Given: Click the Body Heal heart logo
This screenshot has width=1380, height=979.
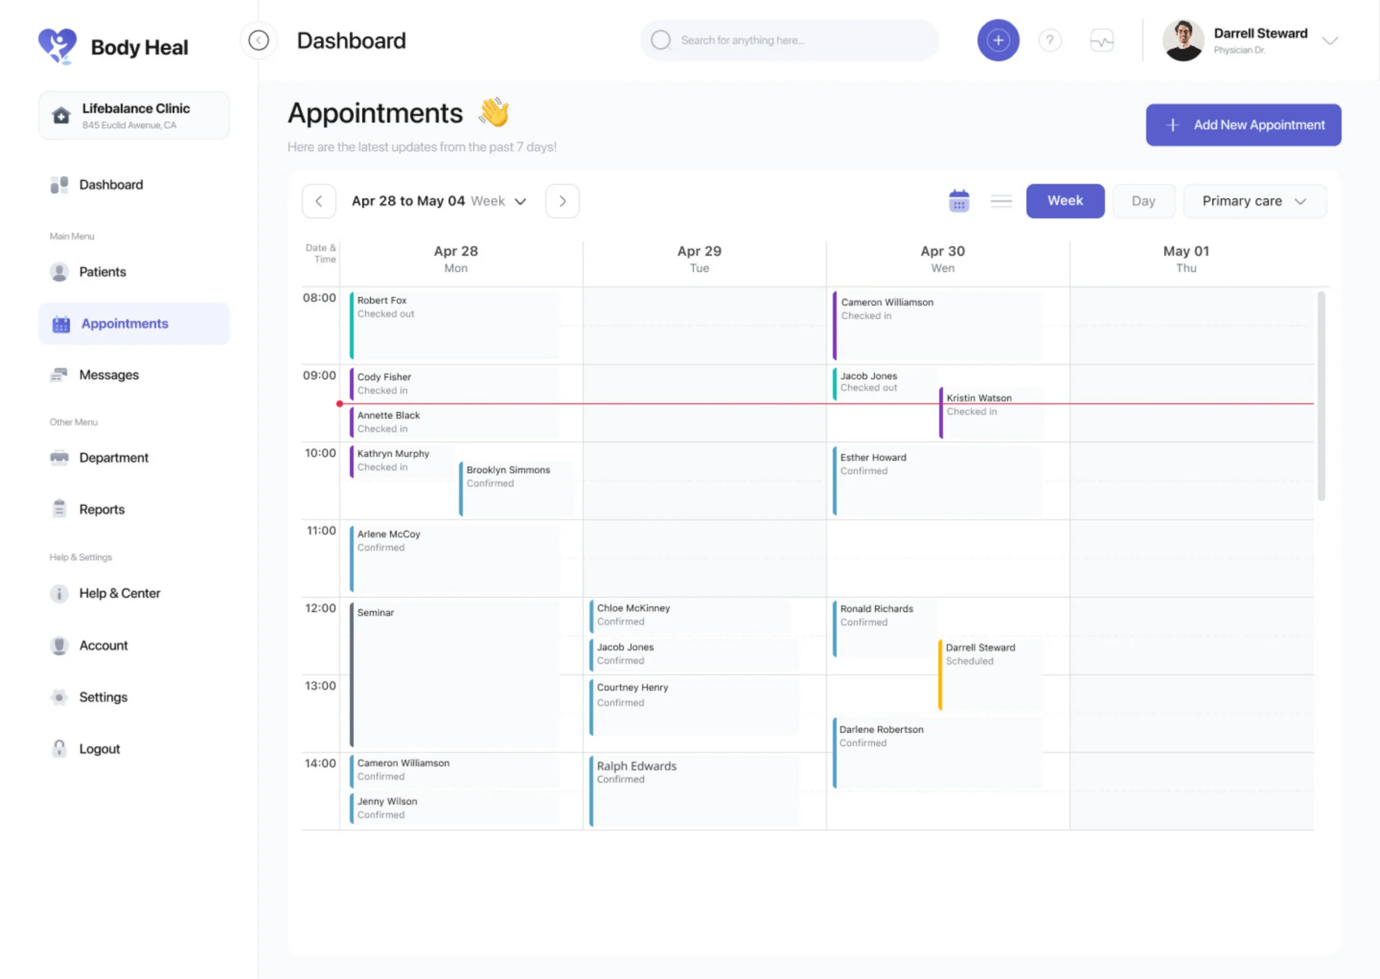Looking at the screenshot, I should [x=57, y=46].
